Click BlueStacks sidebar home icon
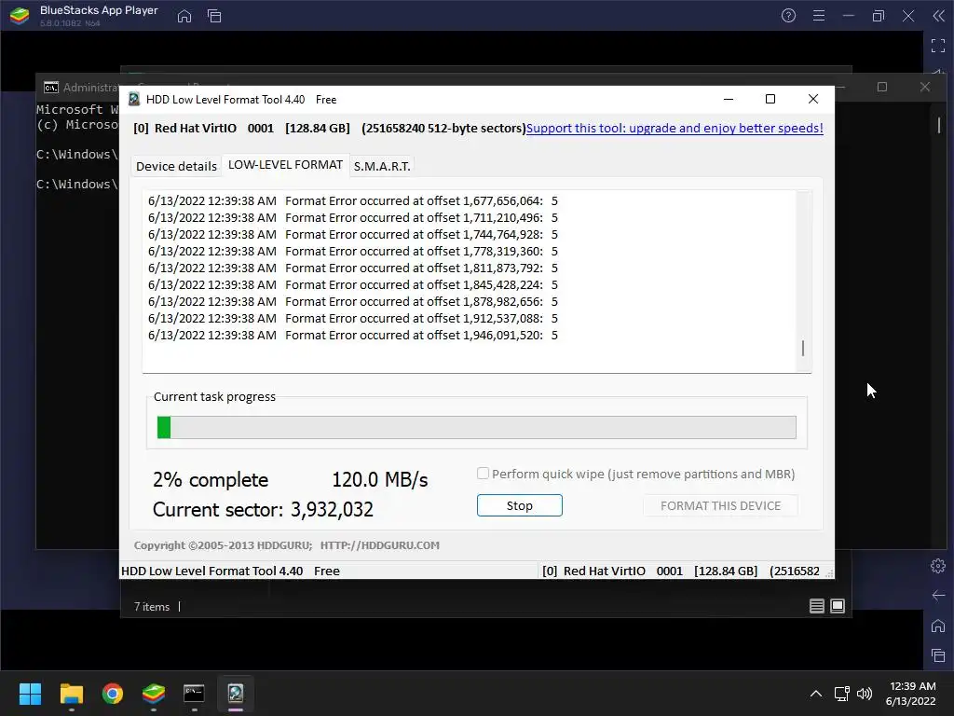Screen dimensions: 954x716 pos(938,626)
